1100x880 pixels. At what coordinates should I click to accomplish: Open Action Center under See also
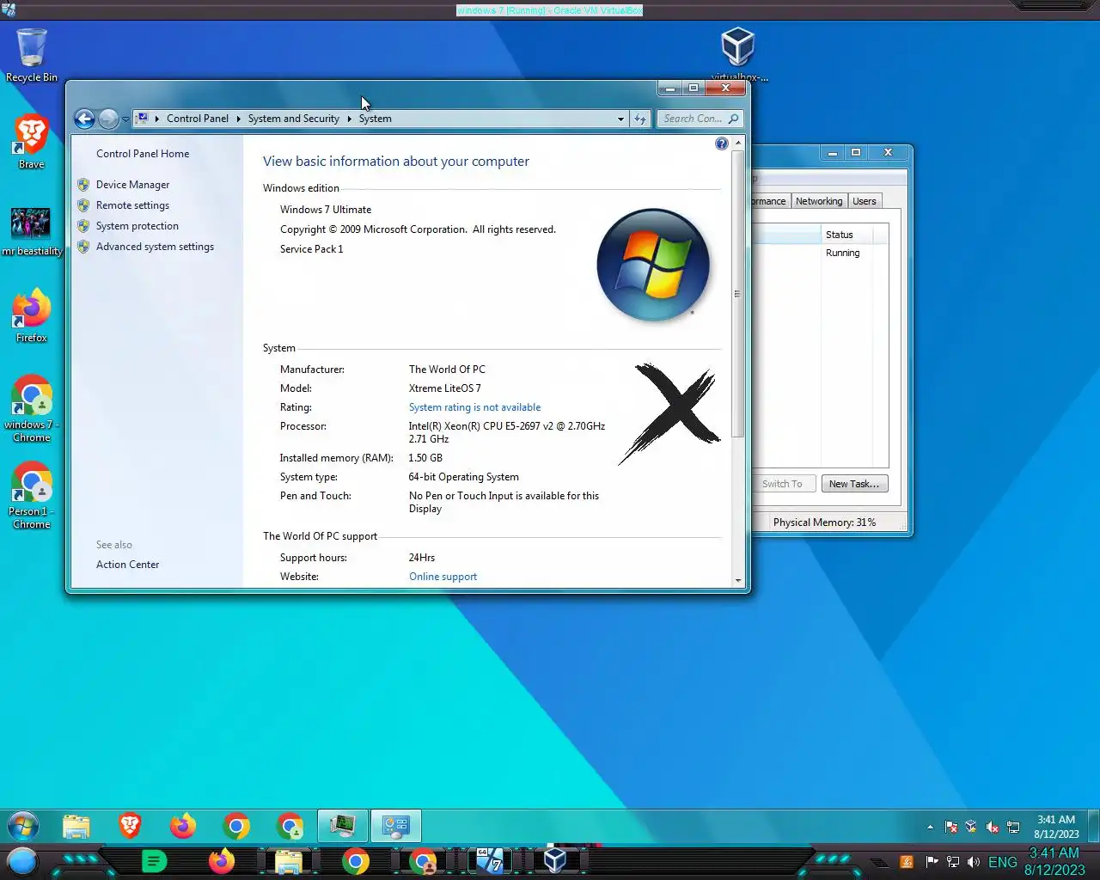click(127, 565)
